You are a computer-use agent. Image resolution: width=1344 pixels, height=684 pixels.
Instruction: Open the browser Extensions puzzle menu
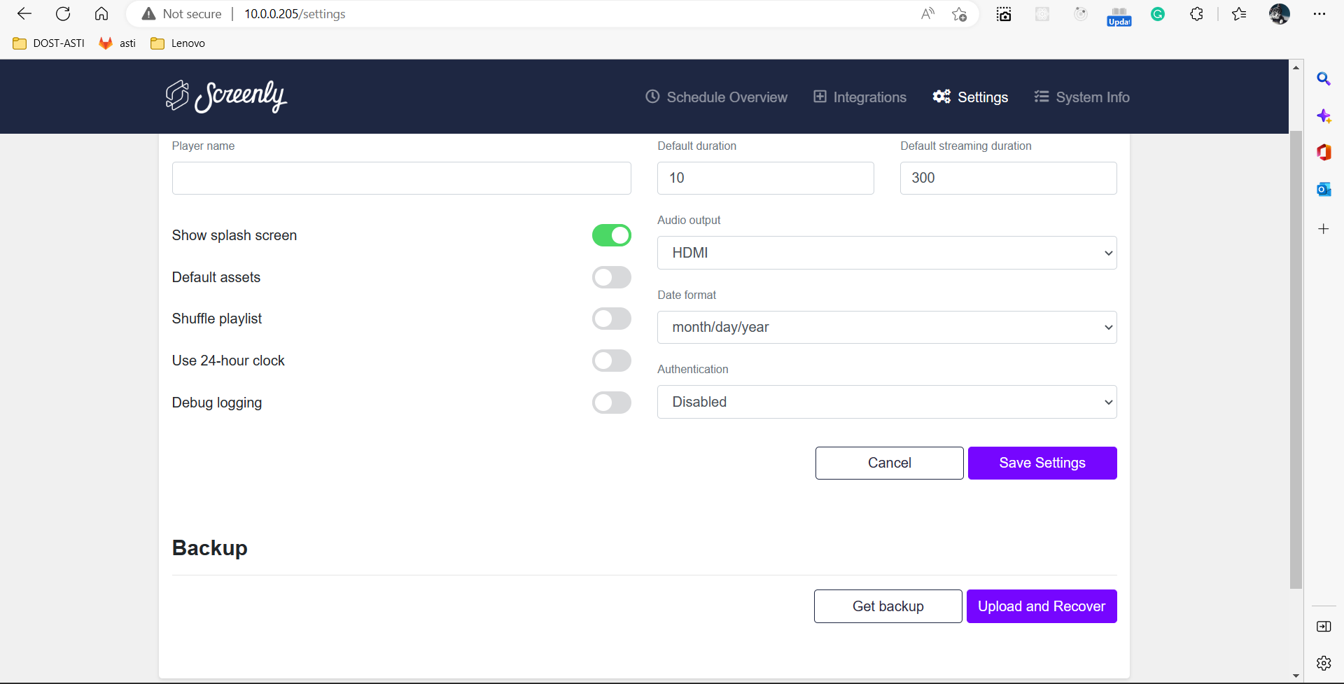point(1196,14)
